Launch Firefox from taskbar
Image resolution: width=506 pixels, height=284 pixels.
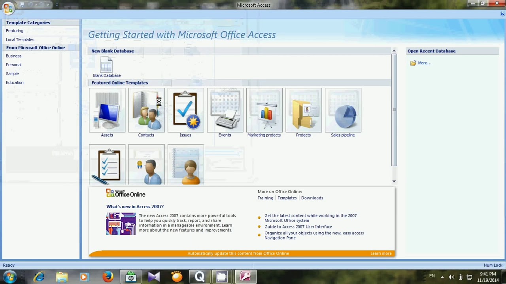[108, 277]
